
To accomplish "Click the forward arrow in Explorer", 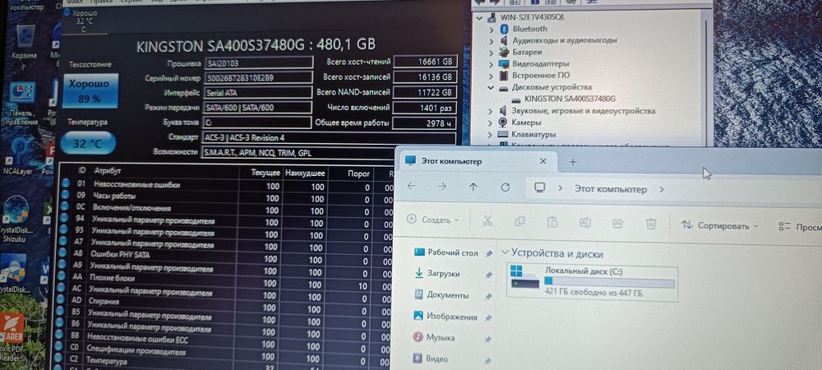I will pyautogui.click(x=443, y=187).
